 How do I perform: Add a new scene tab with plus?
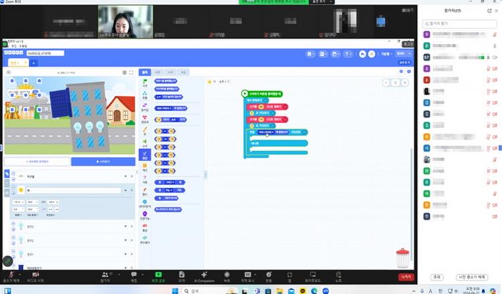(34, 63)
